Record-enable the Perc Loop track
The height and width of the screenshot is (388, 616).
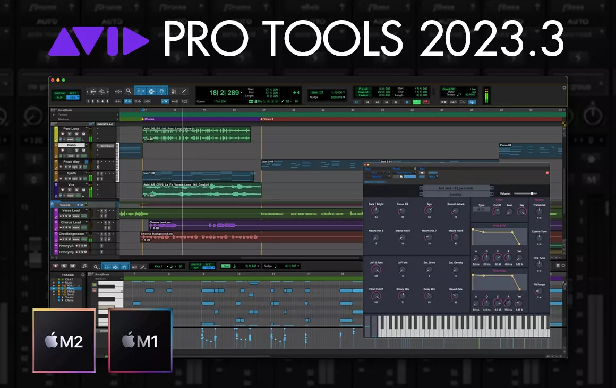click(x=62, y=134)
